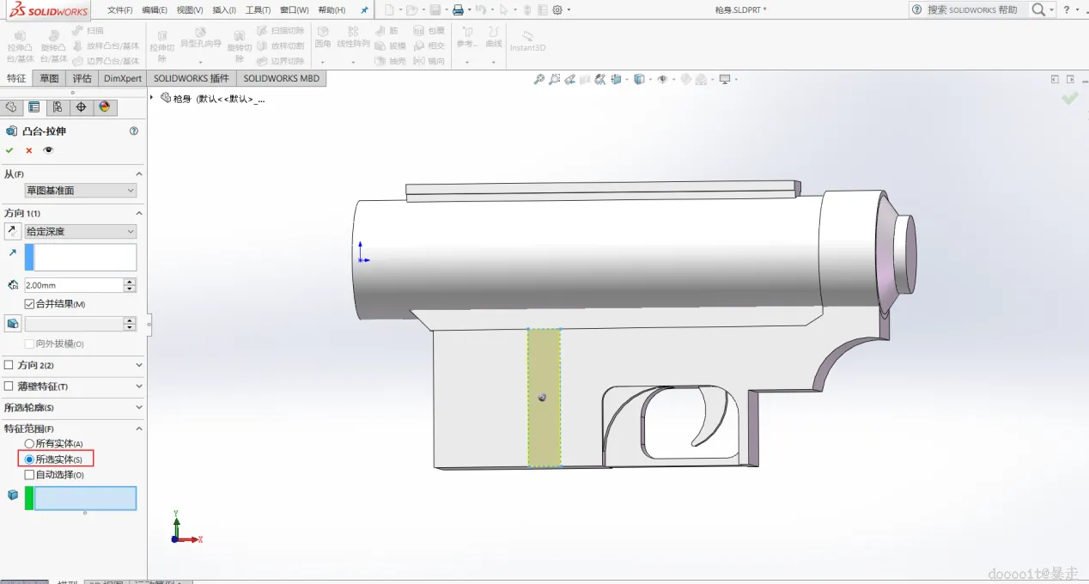The height and width of the screenshot is (584, 1089).
Task: Cancel the extrude with red X
Action: tap(29, 150)
